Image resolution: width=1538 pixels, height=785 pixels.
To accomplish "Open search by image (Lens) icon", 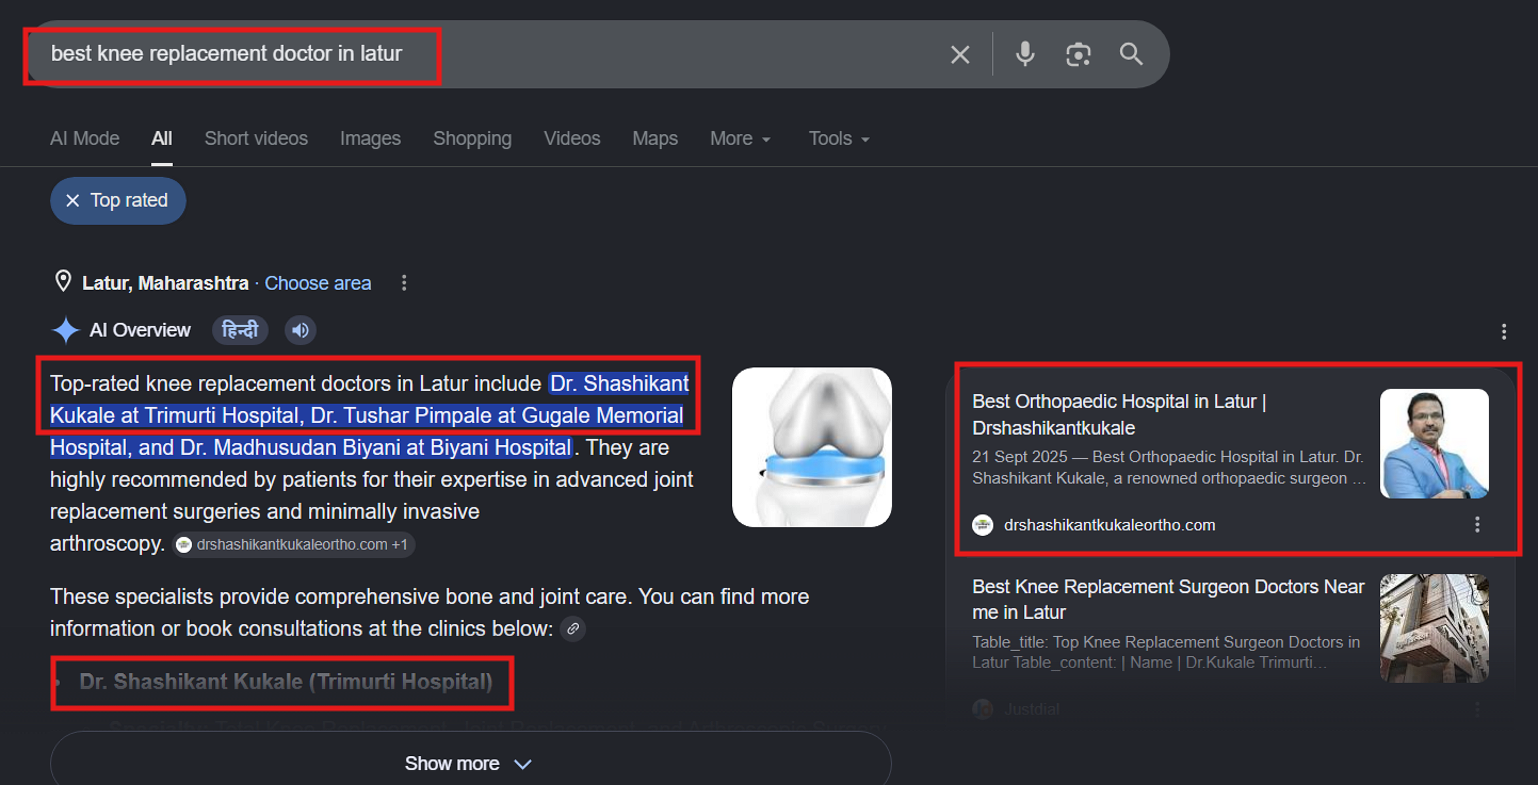I will pos(1078,55).
